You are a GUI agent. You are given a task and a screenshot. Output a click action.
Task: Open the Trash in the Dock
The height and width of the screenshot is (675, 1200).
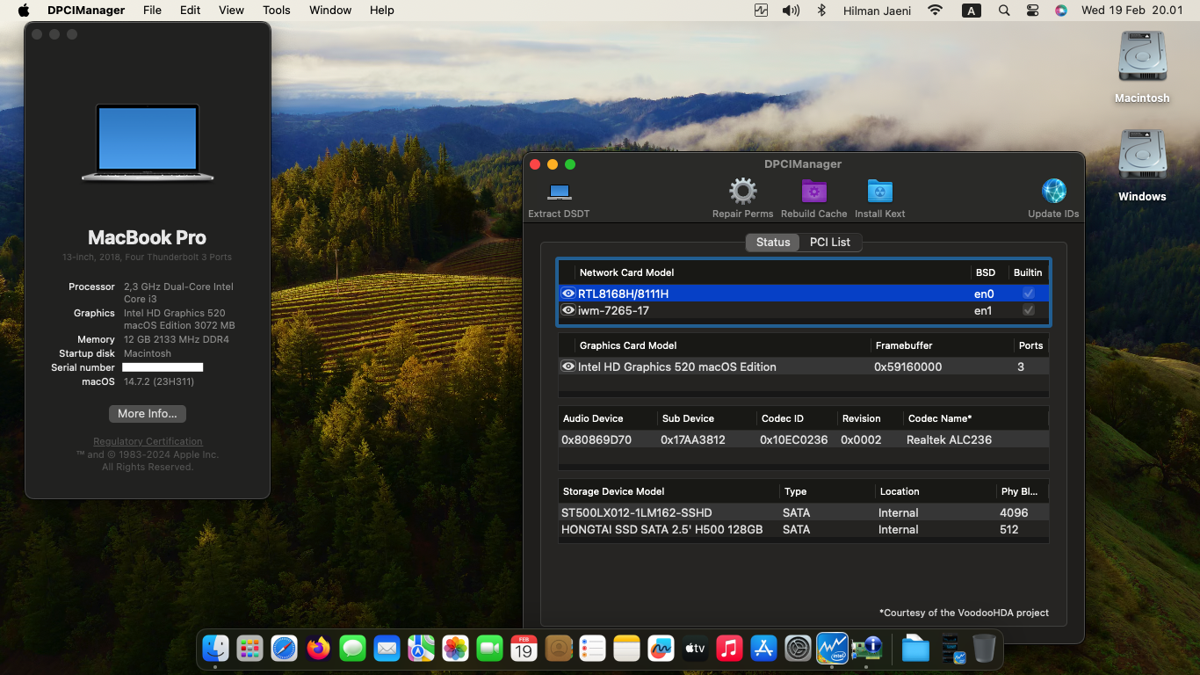[984, 649]
